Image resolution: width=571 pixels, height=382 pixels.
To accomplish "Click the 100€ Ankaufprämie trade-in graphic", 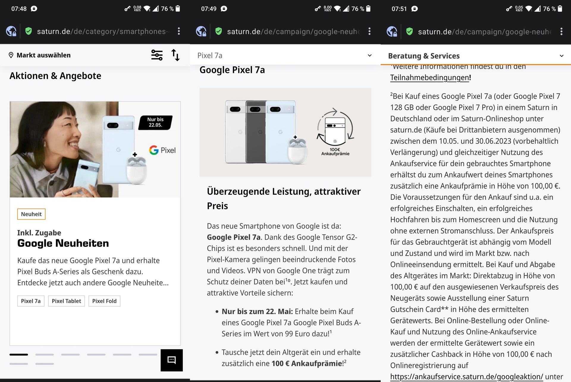I will 335,132.
